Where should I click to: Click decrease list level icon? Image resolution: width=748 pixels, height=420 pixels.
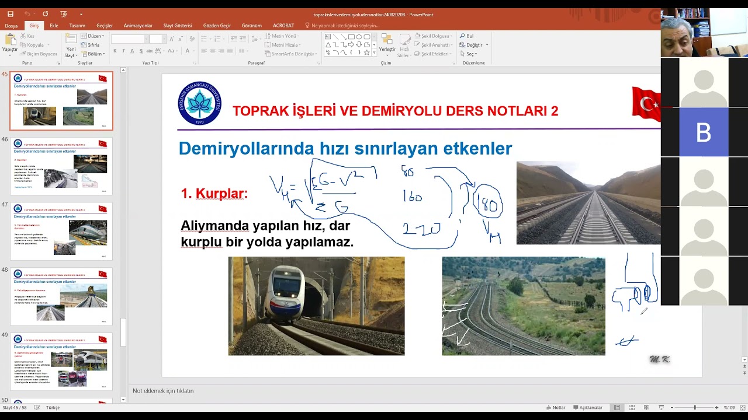[234, 39]
